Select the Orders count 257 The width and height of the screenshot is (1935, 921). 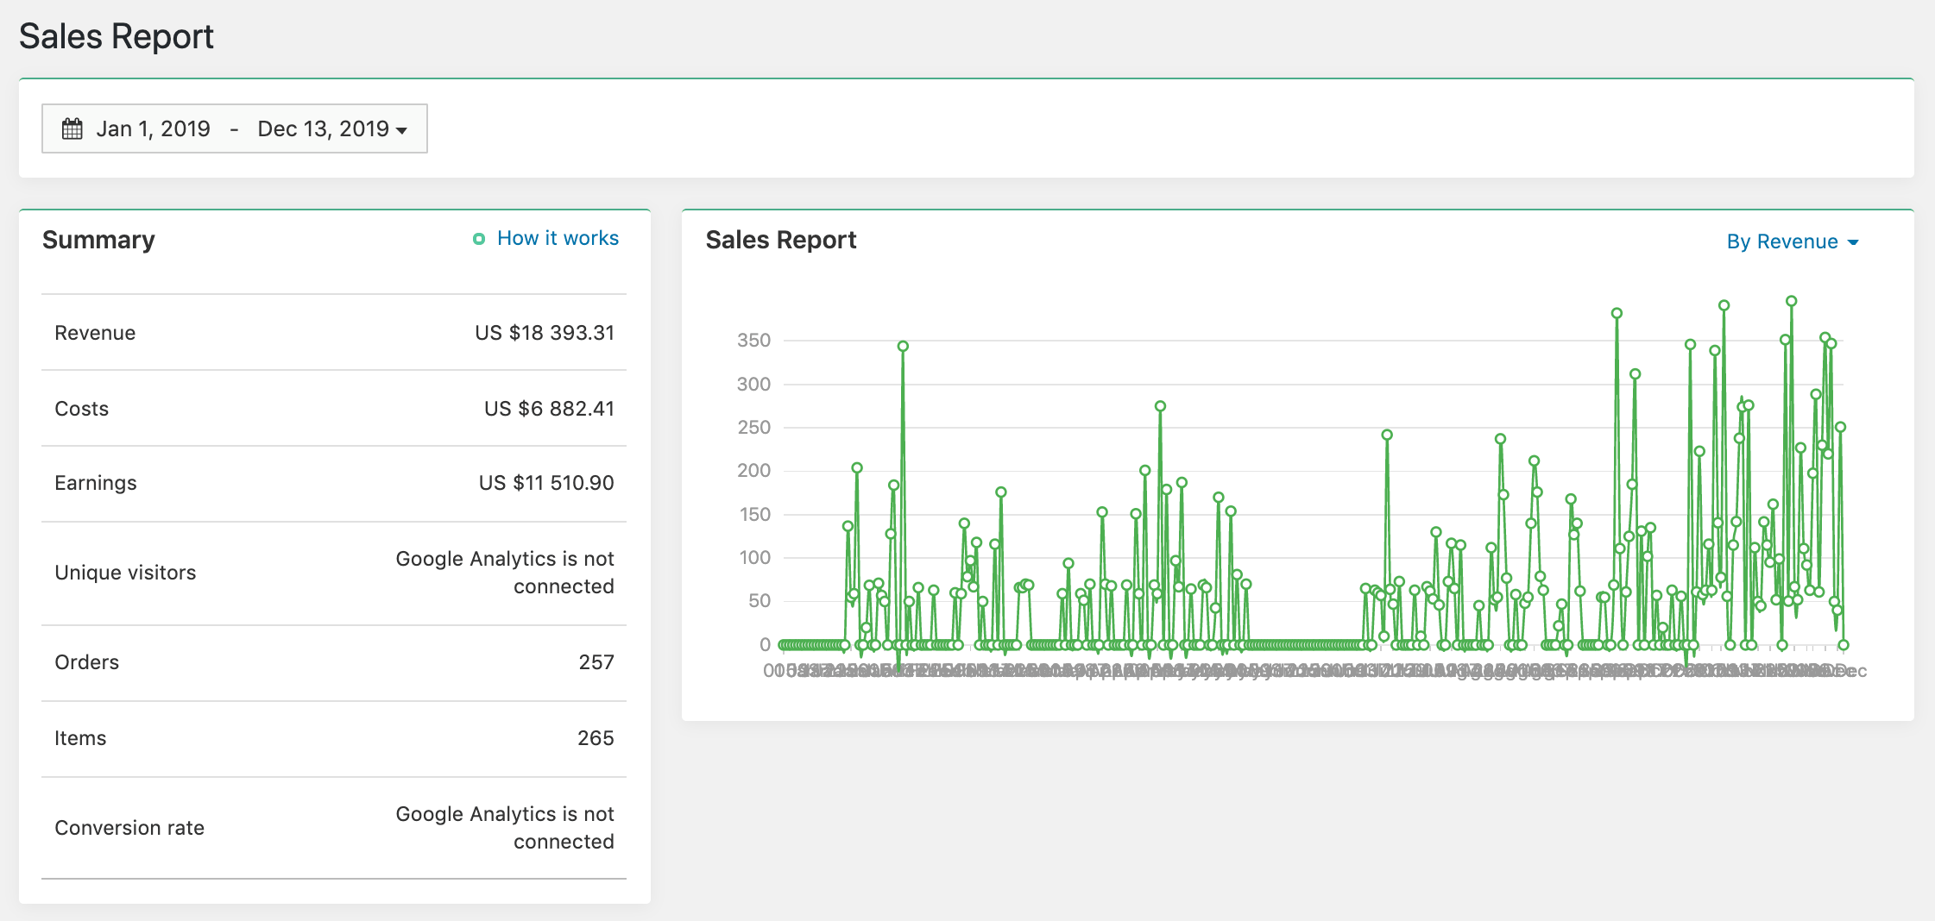596,662
